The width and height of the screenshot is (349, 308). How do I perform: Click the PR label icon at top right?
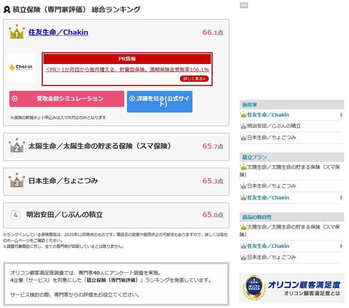pyautogui.click(x=244, y=5)
